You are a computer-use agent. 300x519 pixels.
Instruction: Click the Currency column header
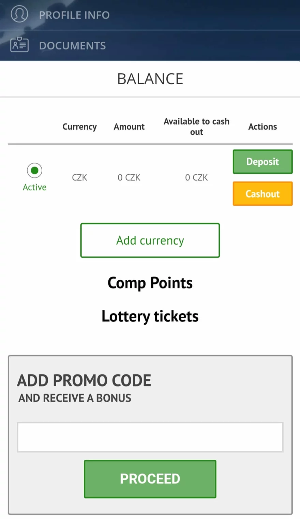(79, 127)
